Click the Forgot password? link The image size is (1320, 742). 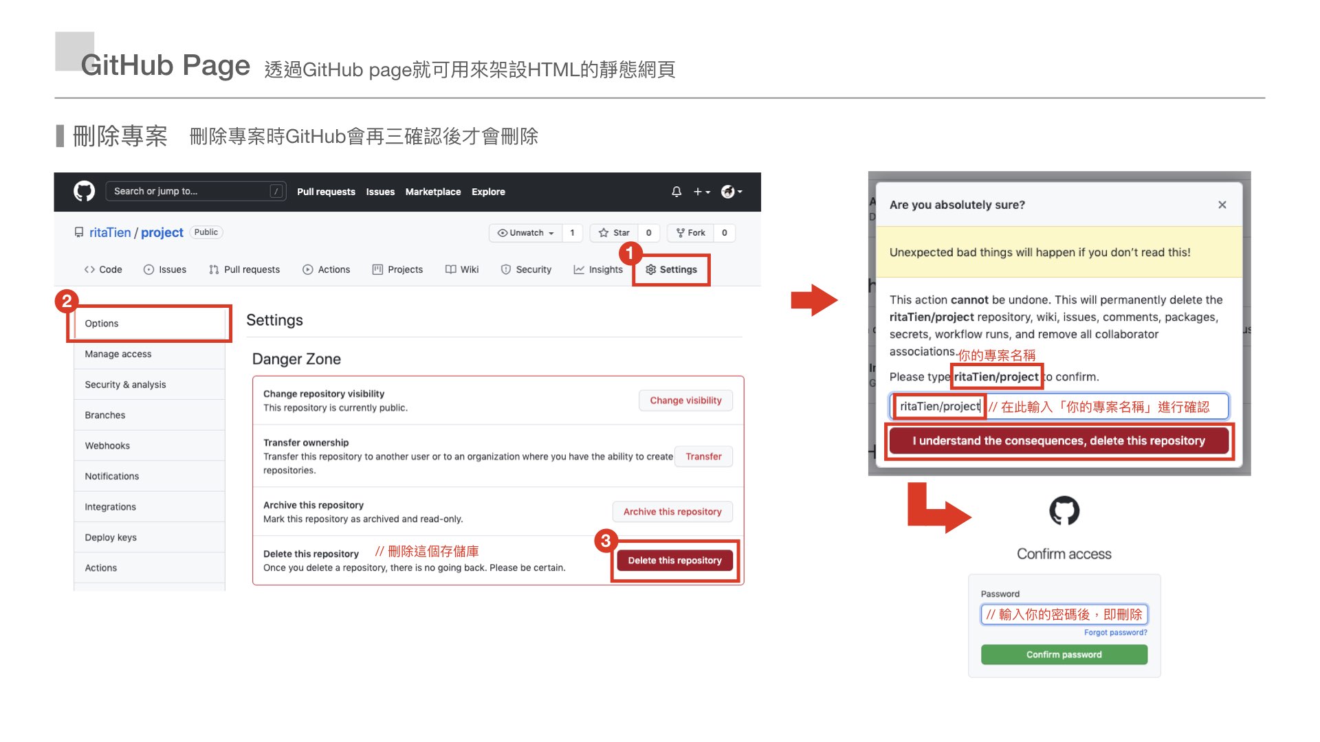pyautogui.click(x=1115, y=633)
